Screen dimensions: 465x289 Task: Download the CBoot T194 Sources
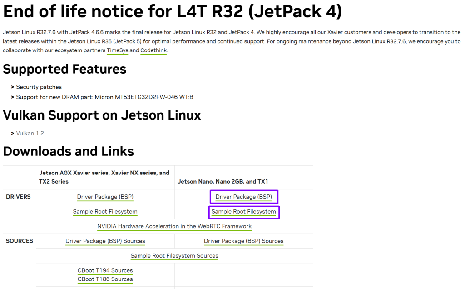click(x=105, y=270)
